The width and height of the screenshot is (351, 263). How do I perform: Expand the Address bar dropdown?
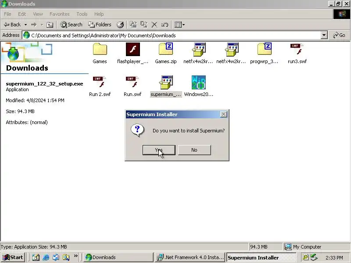tap(324, 36)
